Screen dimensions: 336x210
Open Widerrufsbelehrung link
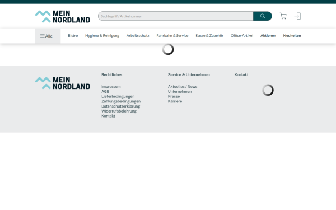coord(119,111)
